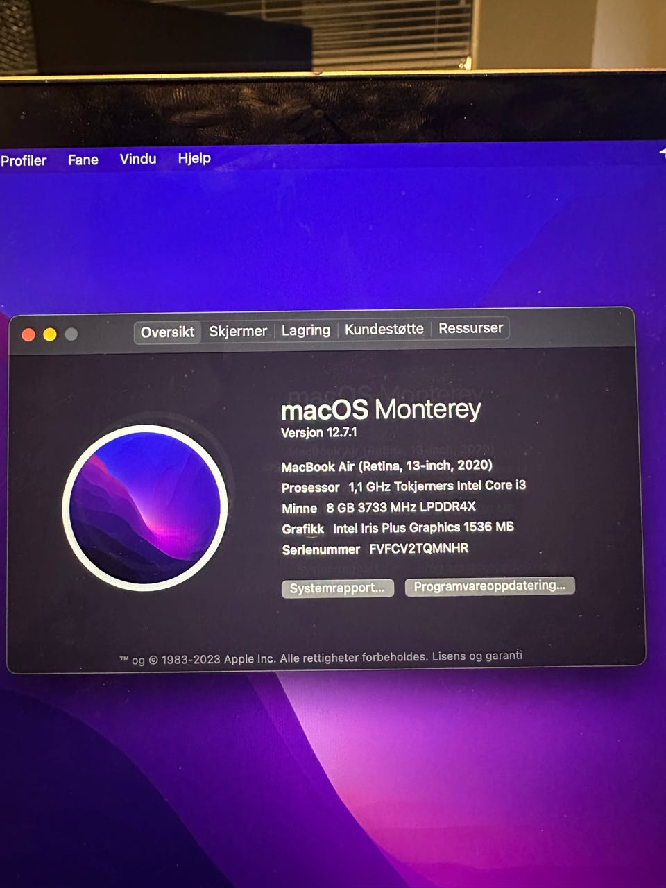Open the Profiler menu in menu bar
The width and height of the screenshot is (666, 888).
pyautogui.click(x=23, y=160)
